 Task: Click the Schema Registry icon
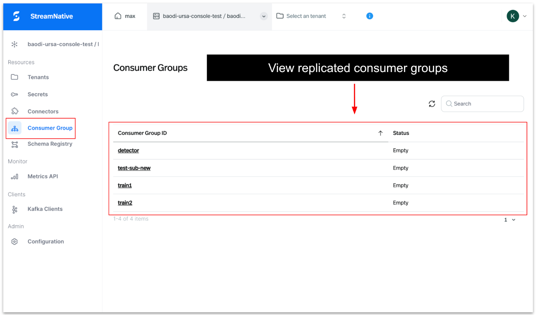click(x=15, y=144)
